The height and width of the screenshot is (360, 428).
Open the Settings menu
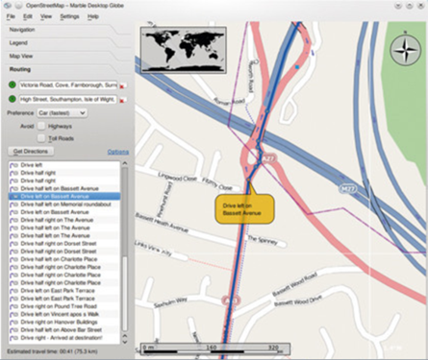(x=69, y=16)
